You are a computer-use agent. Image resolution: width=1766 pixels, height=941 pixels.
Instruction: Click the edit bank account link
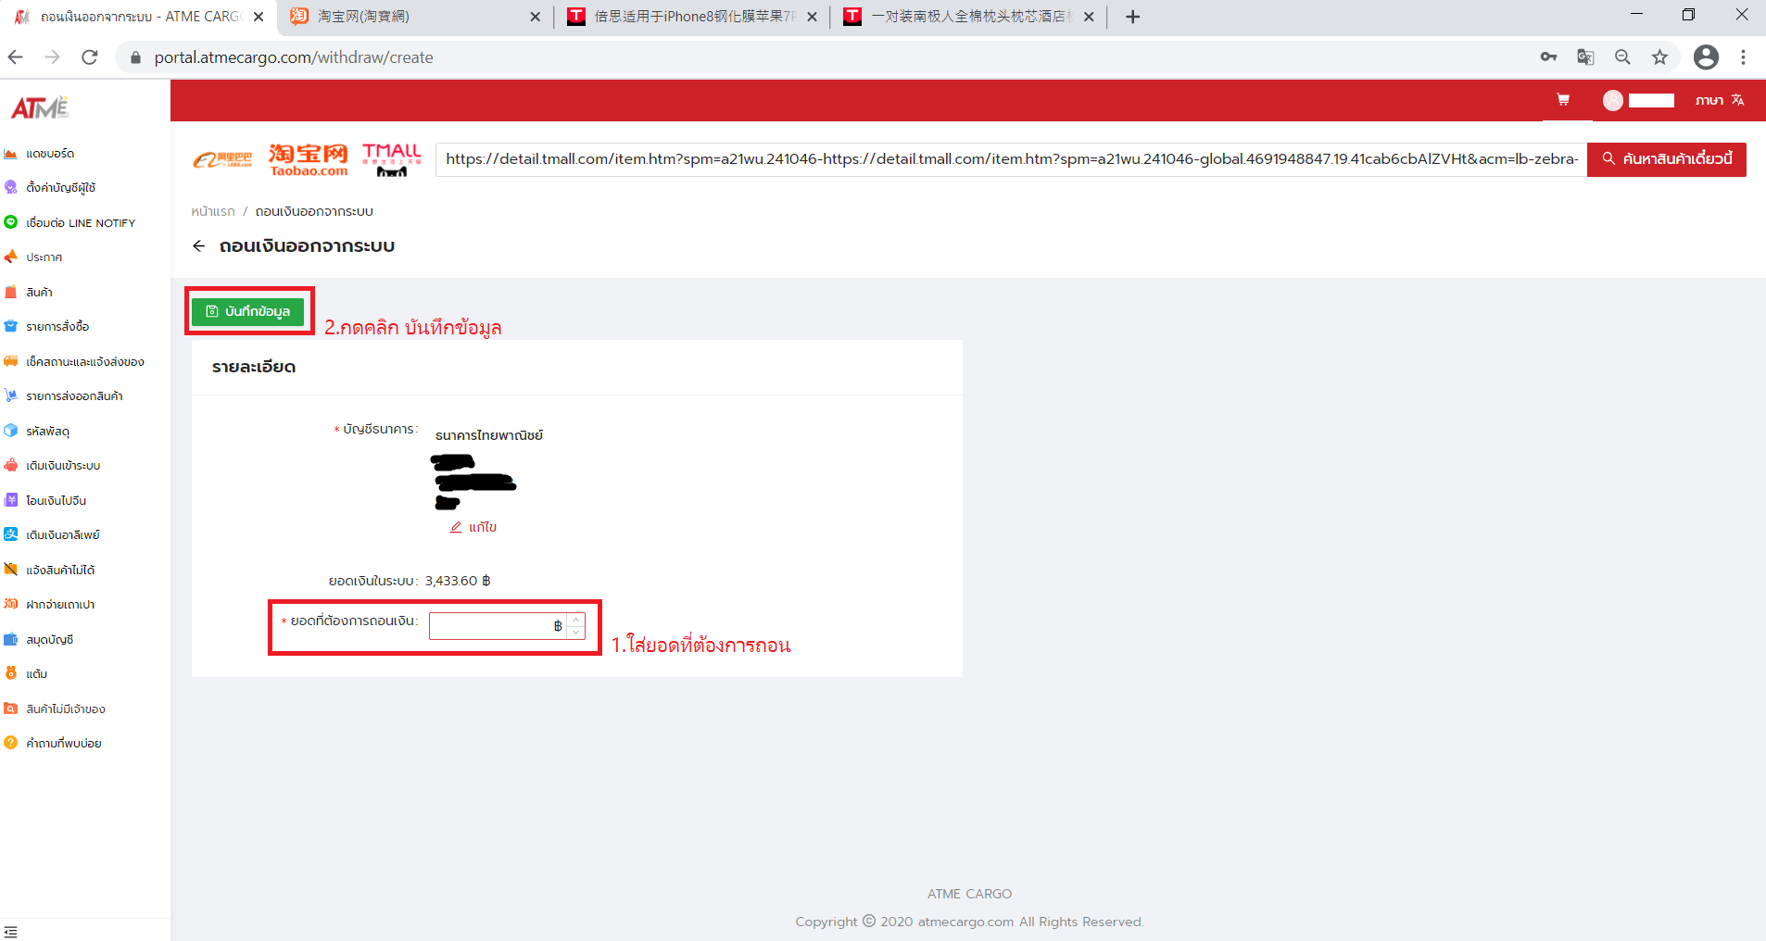click(x=473, y=527)
